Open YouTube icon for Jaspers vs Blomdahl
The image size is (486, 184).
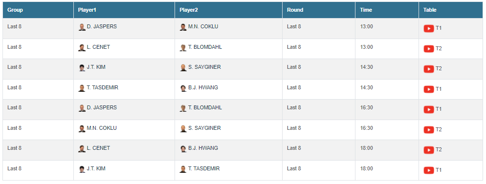[429, 109]
